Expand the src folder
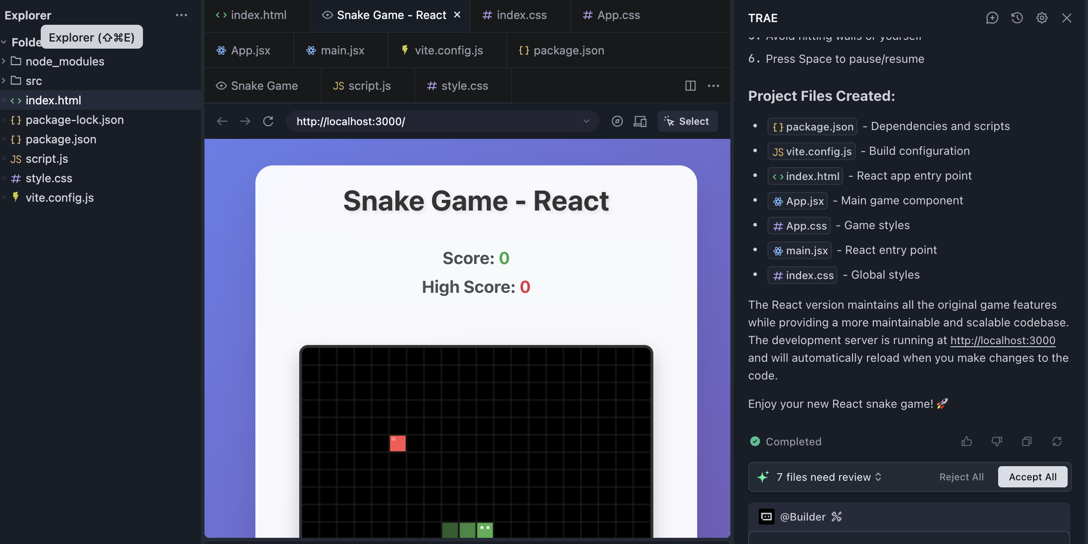The height and width of the screenshot is (544, 1088). point(34,81)
